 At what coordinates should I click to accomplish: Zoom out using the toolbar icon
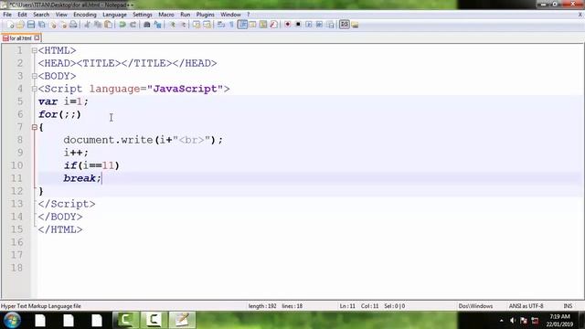[183, 25]
